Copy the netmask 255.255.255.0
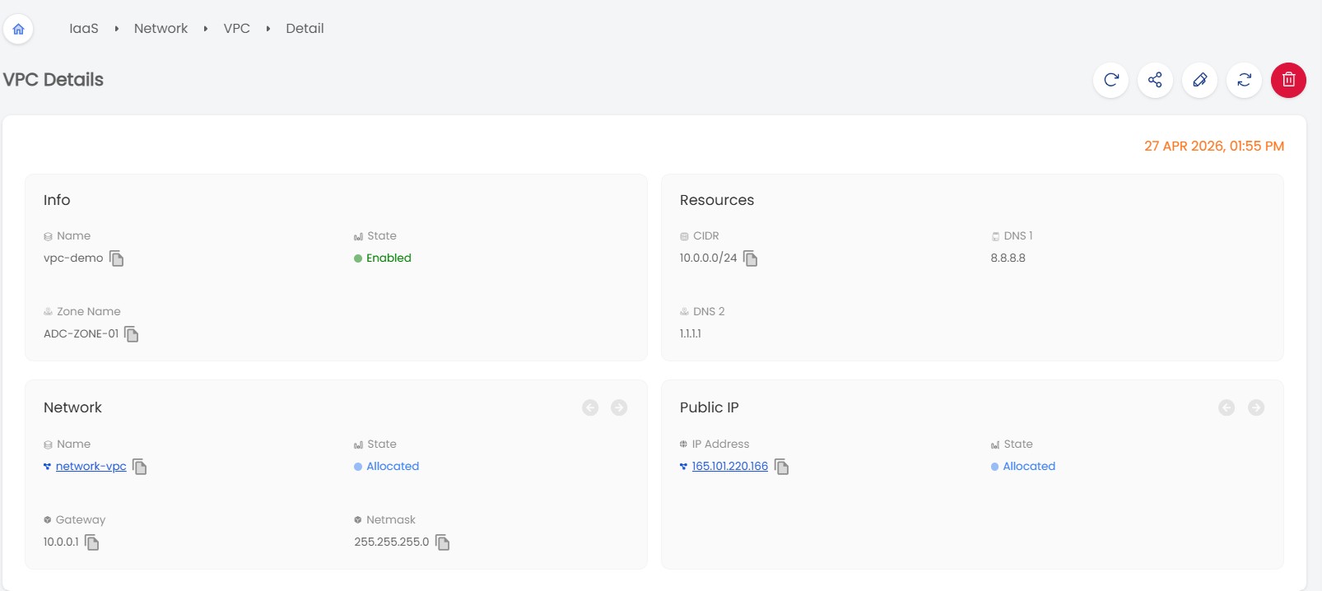The image size is (1322, 591). [x=443, y=542]
